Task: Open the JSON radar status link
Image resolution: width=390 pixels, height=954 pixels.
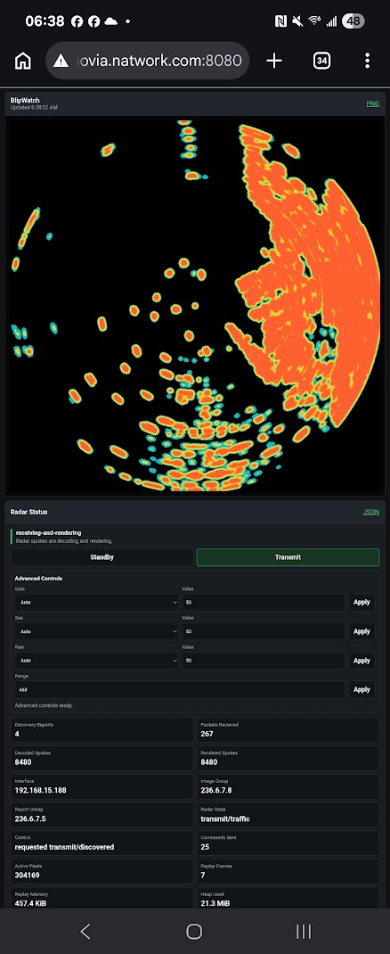Action: [x=371, y=512]
